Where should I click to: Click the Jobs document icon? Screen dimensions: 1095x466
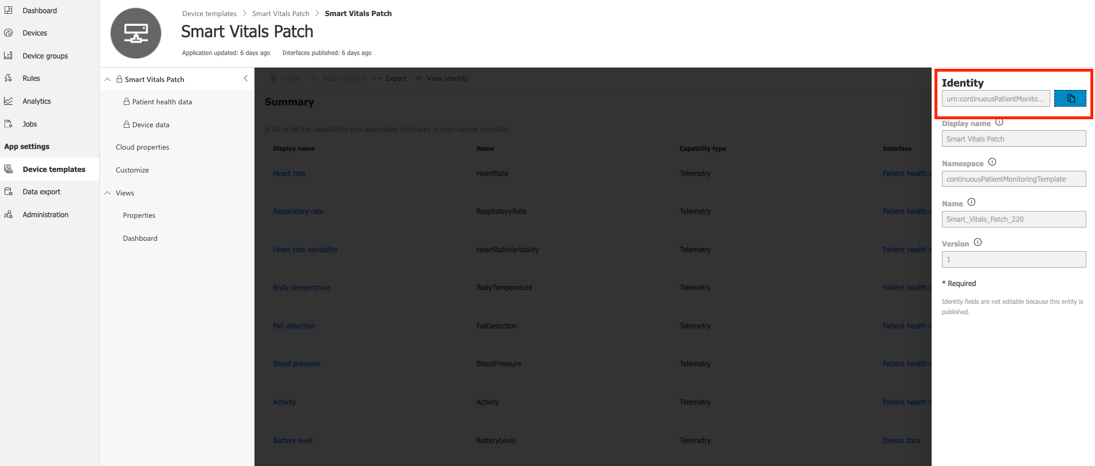(x=8, y=124)
